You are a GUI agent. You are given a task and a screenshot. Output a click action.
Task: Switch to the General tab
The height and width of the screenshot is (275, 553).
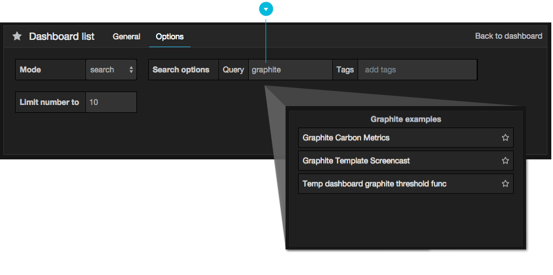[x=126, y=36]
